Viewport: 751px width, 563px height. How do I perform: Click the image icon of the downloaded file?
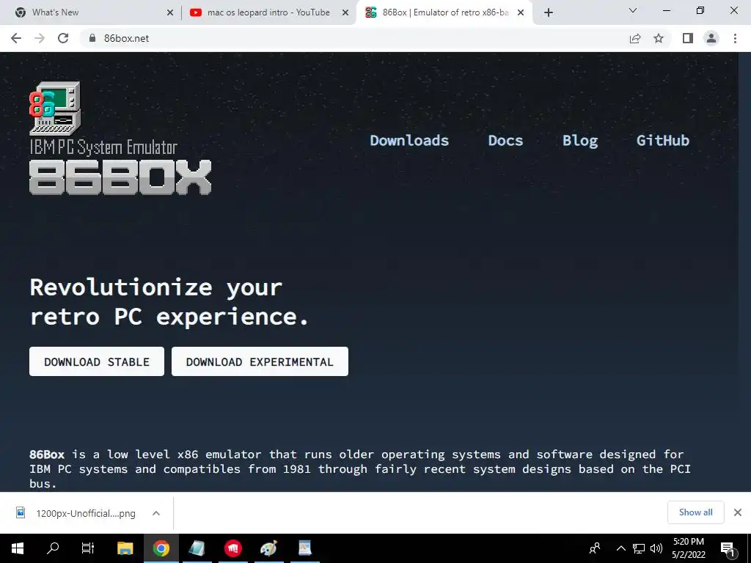(20, 512)
